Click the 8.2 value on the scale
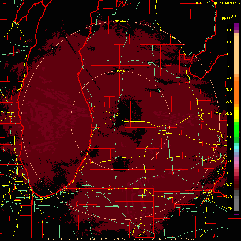The image size is (241, 241). [229, 54]
